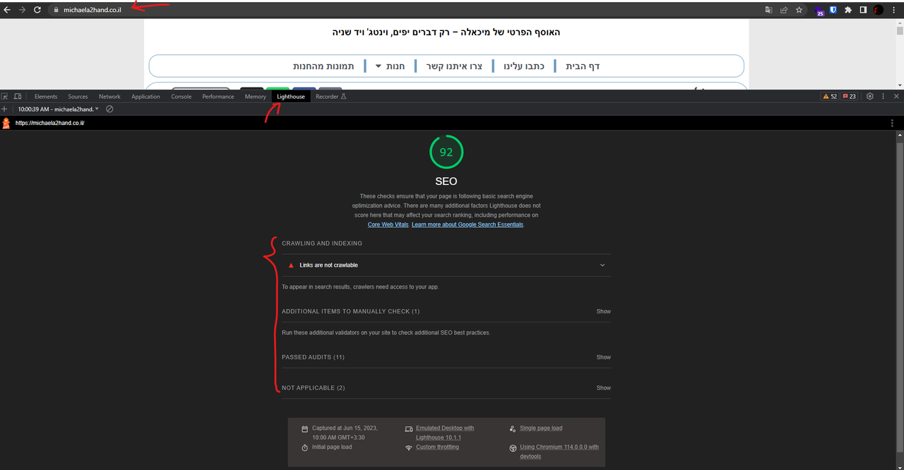Open the Bitwarden shield extension

pyautogui.click(x=833, y=10)
